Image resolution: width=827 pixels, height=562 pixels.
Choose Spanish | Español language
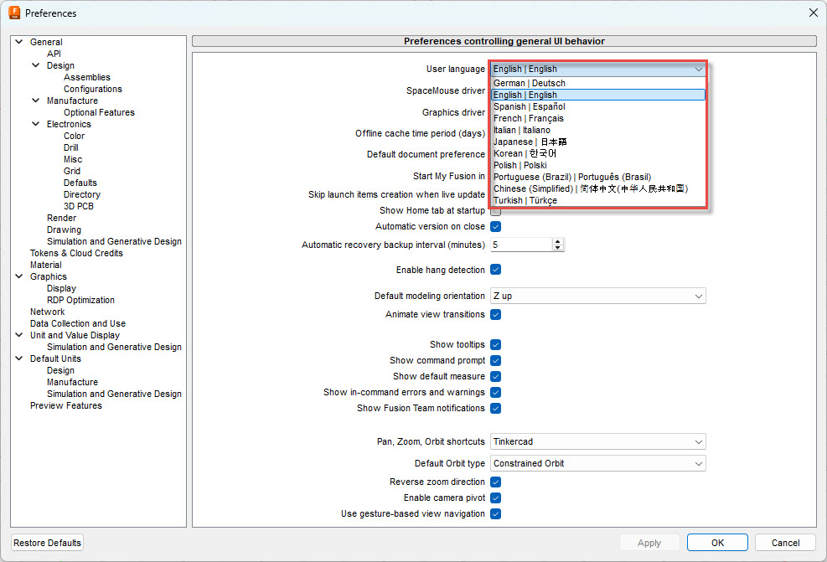[x=598, y=106]
